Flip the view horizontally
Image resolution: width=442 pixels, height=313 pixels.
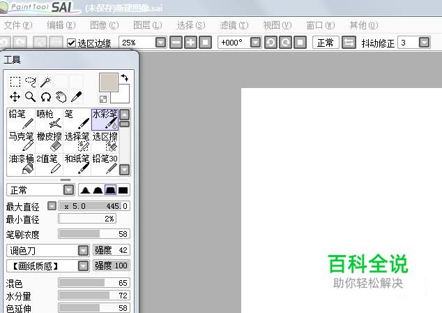(x=349, y=43)
